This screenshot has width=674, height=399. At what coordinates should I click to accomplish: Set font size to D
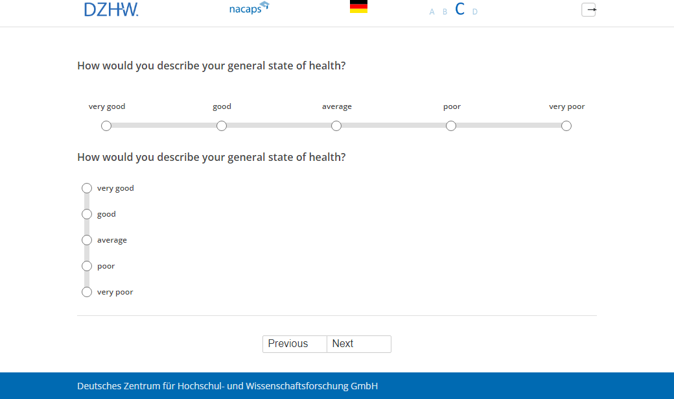point(475,12)
